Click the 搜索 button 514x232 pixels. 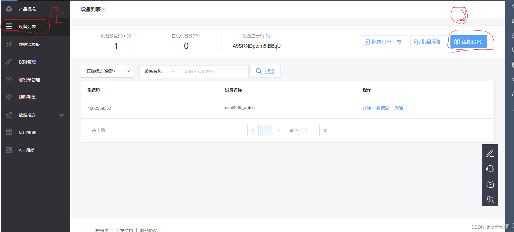pyautogui.click(x=265, y=71)
